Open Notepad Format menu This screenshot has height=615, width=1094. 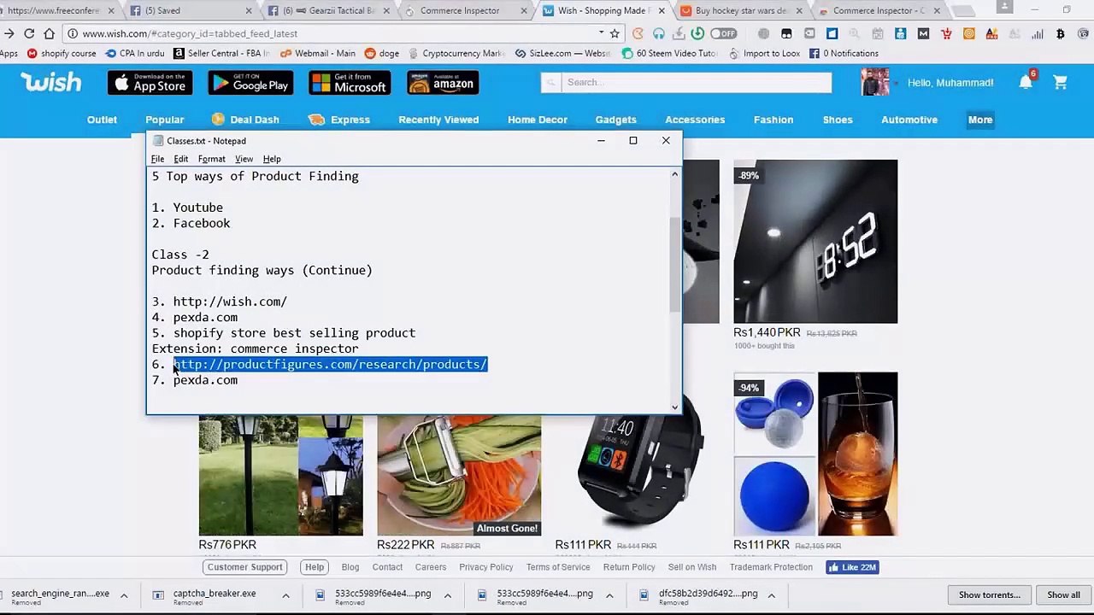coord(212,159)
